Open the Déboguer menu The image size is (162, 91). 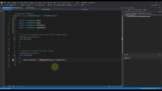click(x=31, y=3)
